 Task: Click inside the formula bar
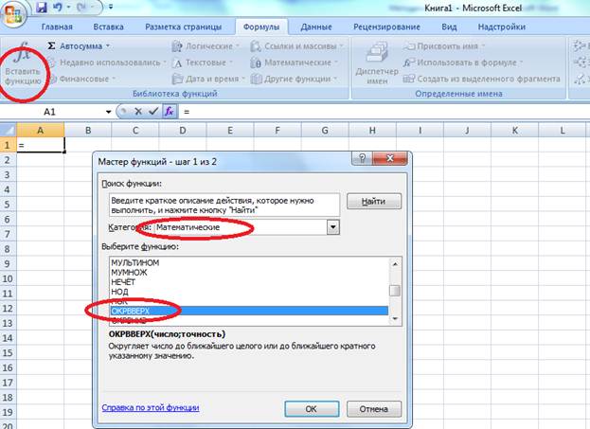(x=384, y=112)
